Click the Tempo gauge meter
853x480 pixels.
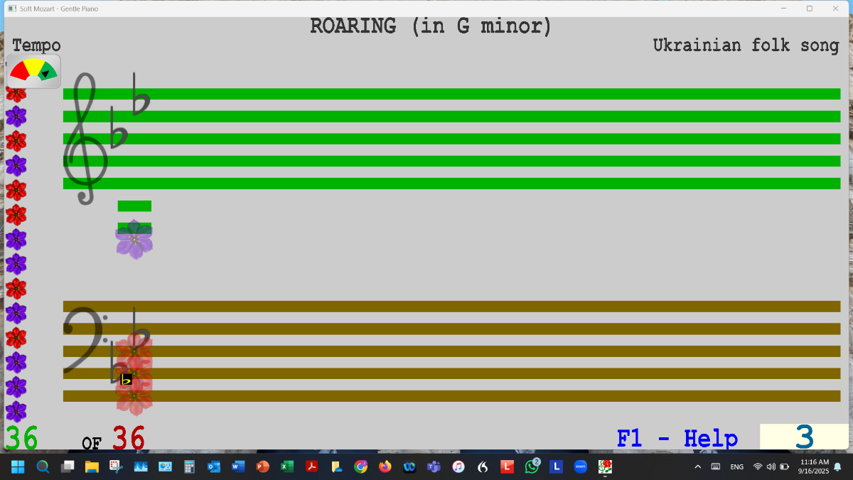(33, 71)
